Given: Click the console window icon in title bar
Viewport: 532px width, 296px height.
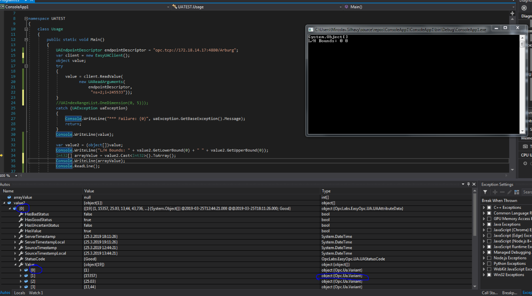Looking at the screenshot, I should click(310, 29).
